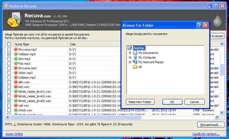Open the Caută noi versiuni link
Image resolution: width=229 pixels, height=139 pixels.
pos(206,134)
